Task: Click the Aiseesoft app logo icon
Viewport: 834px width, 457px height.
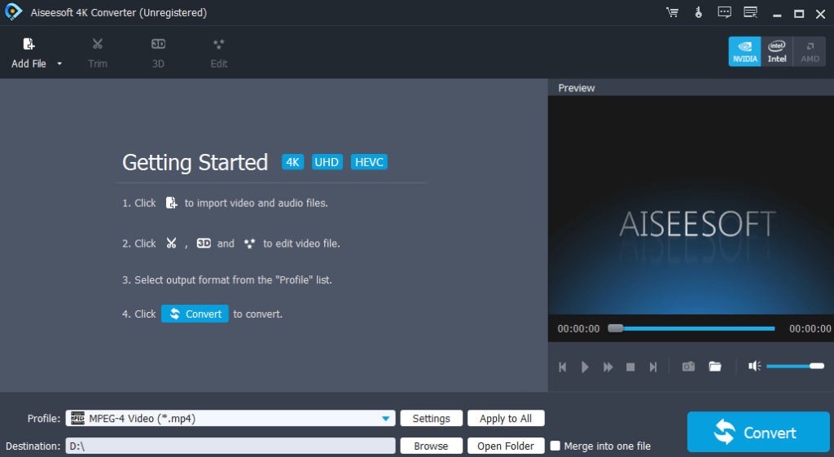Action: tap(13, 11)
